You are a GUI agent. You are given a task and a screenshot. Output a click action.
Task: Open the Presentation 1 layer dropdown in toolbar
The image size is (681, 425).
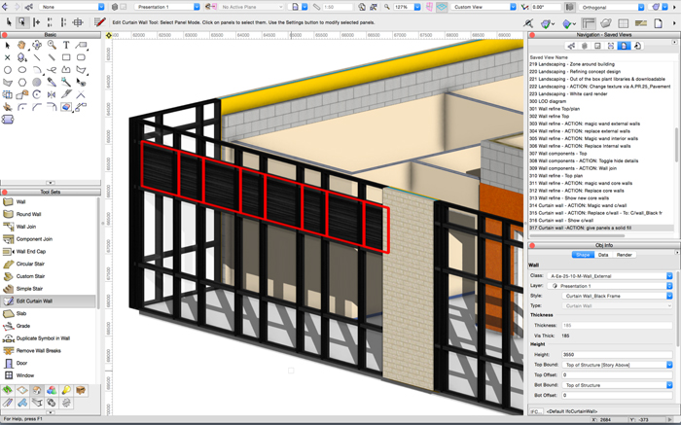click(165, 7)
